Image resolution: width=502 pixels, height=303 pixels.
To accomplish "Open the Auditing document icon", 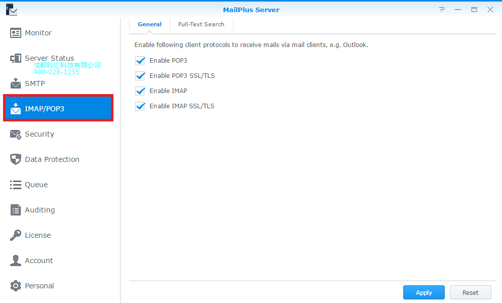I will click(x=15, y=210).
